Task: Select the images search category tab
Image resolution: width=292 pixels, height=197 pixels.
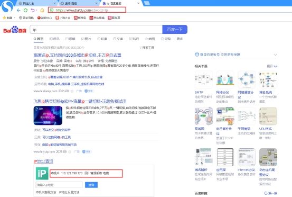Action: tap(86, 39)
